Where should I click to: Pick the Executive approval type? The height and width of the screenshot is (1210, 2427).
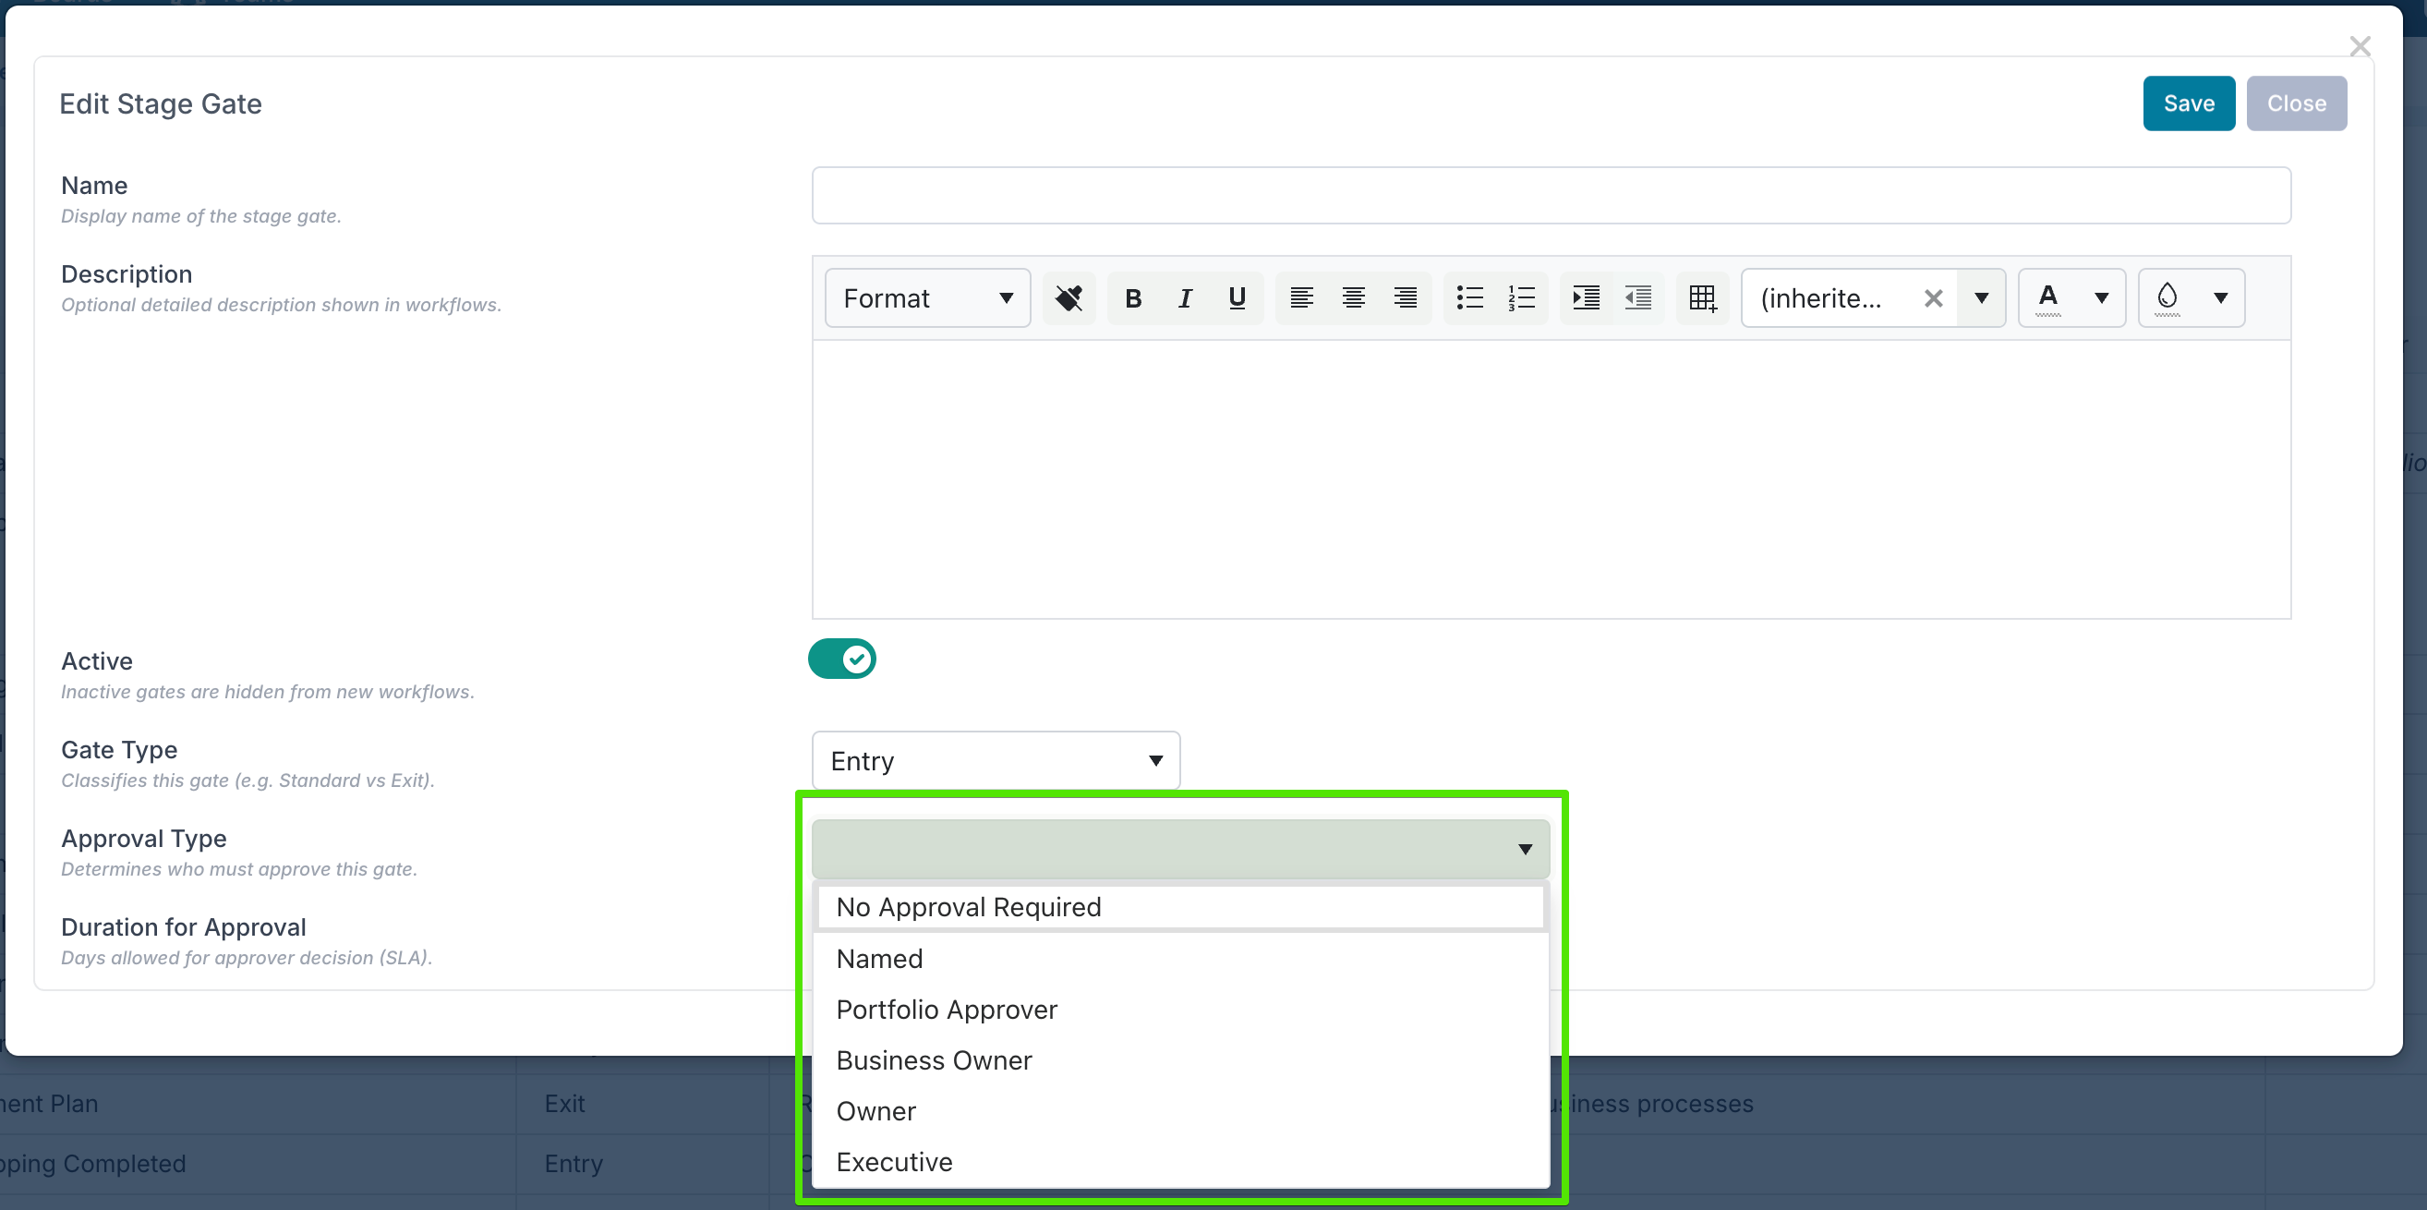894,1162
